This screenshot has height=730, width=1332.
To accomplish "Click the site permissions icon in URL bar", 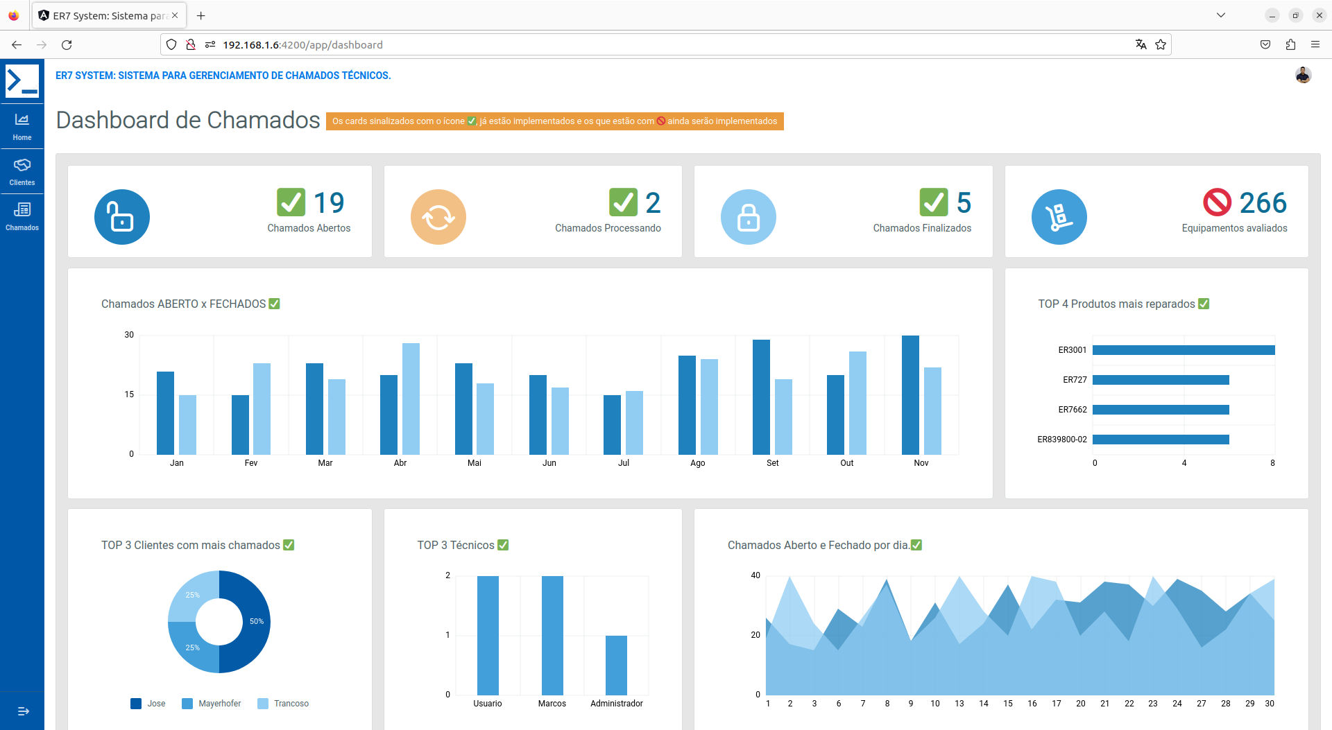I will coord(210,44).
